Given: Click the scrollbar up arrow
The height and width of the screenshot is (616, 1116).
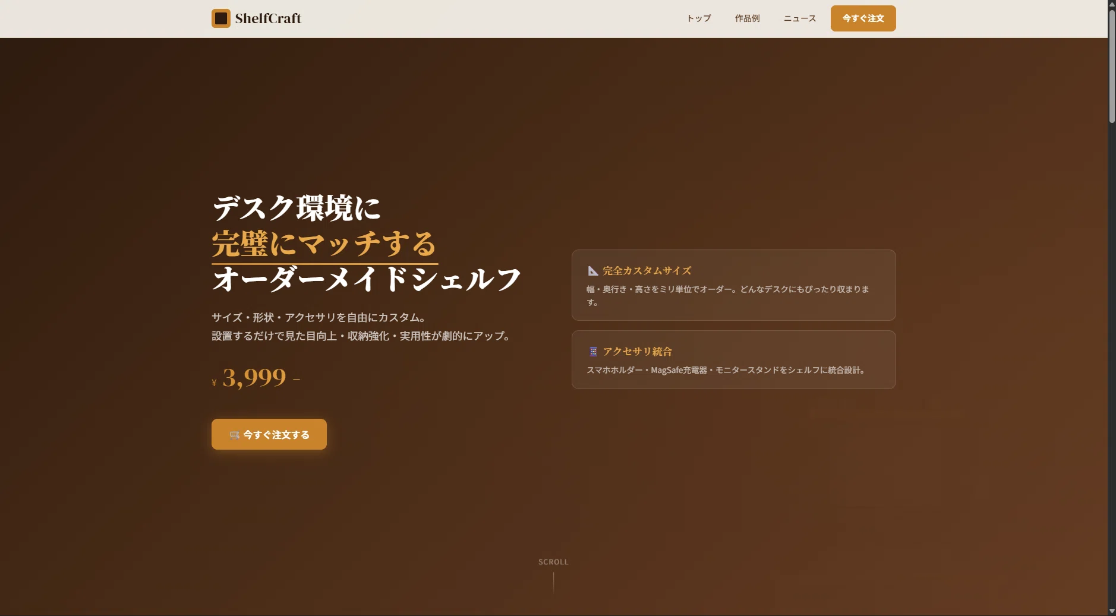Looking at the screenshot, I should click(x=1111, y=4).
